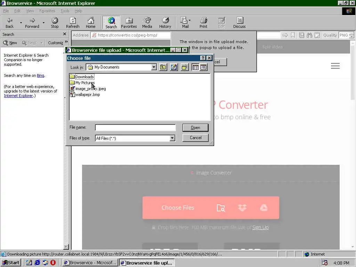Open the Tools menu
This screenshot has width=356, height=267.
coord(65,11)
